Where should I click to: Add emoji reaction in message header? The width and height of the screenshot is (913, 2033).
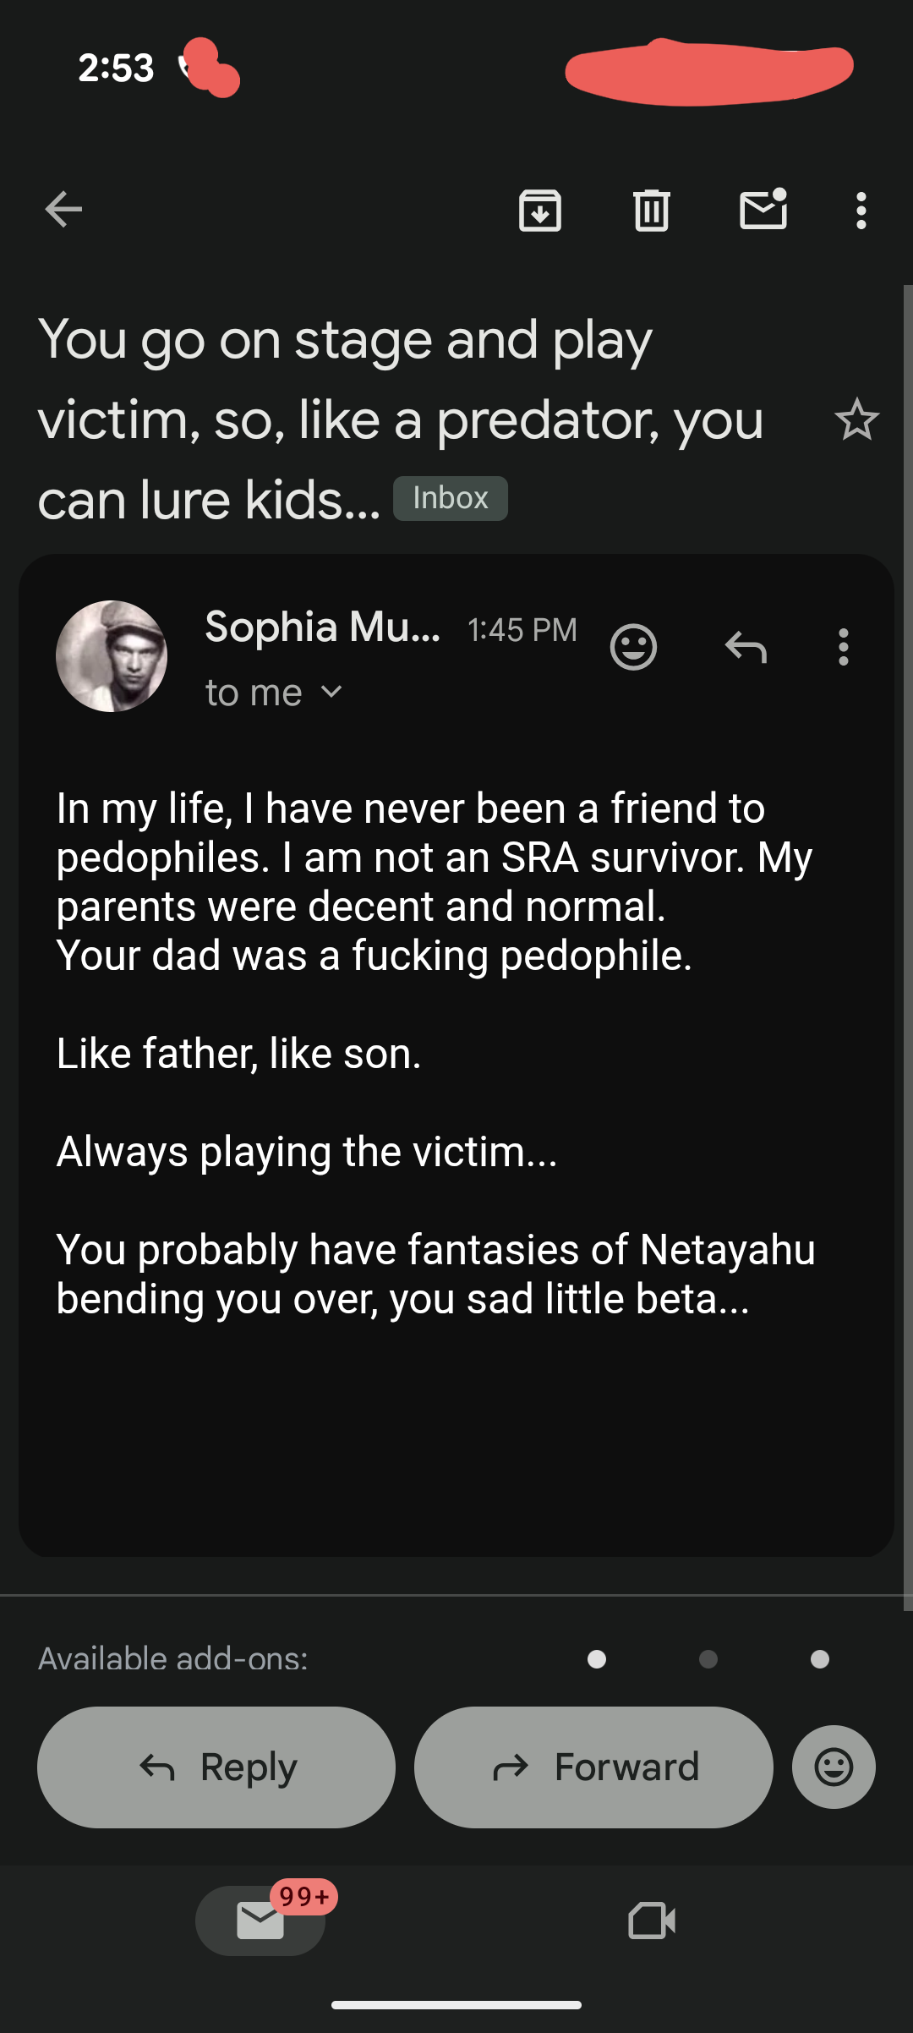tap(633, 647)
